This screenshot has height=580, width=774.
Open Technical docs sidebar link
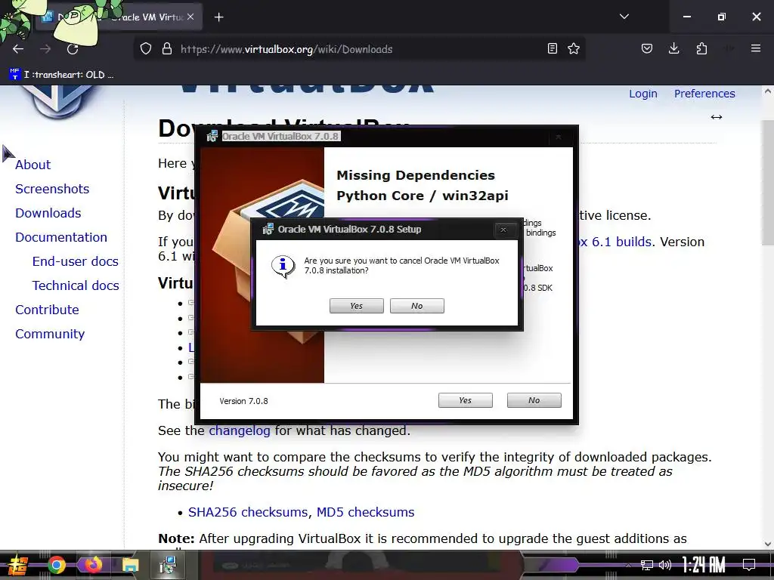click(x=76, y=285)
